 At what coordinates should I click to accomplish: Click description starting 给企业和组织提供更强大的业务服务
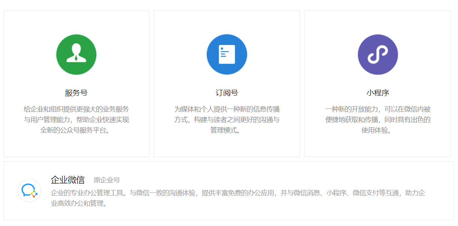coord(77,120)
